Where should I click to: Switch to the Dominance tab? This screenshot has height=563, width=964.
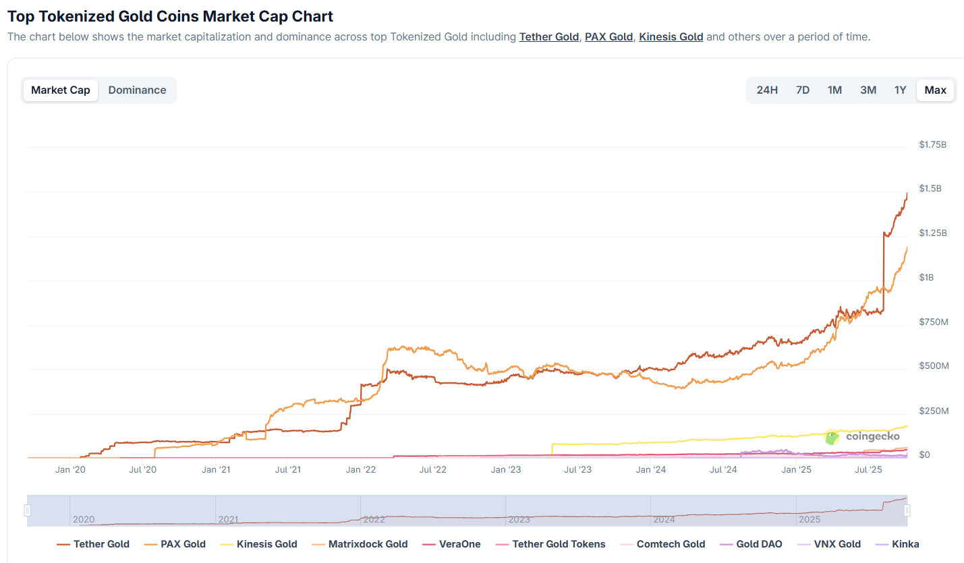[137, 90]
